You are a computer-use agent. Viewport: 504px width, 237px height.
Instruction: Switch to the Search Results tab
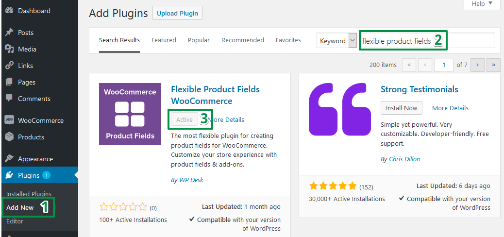click(x=119, y=40)
